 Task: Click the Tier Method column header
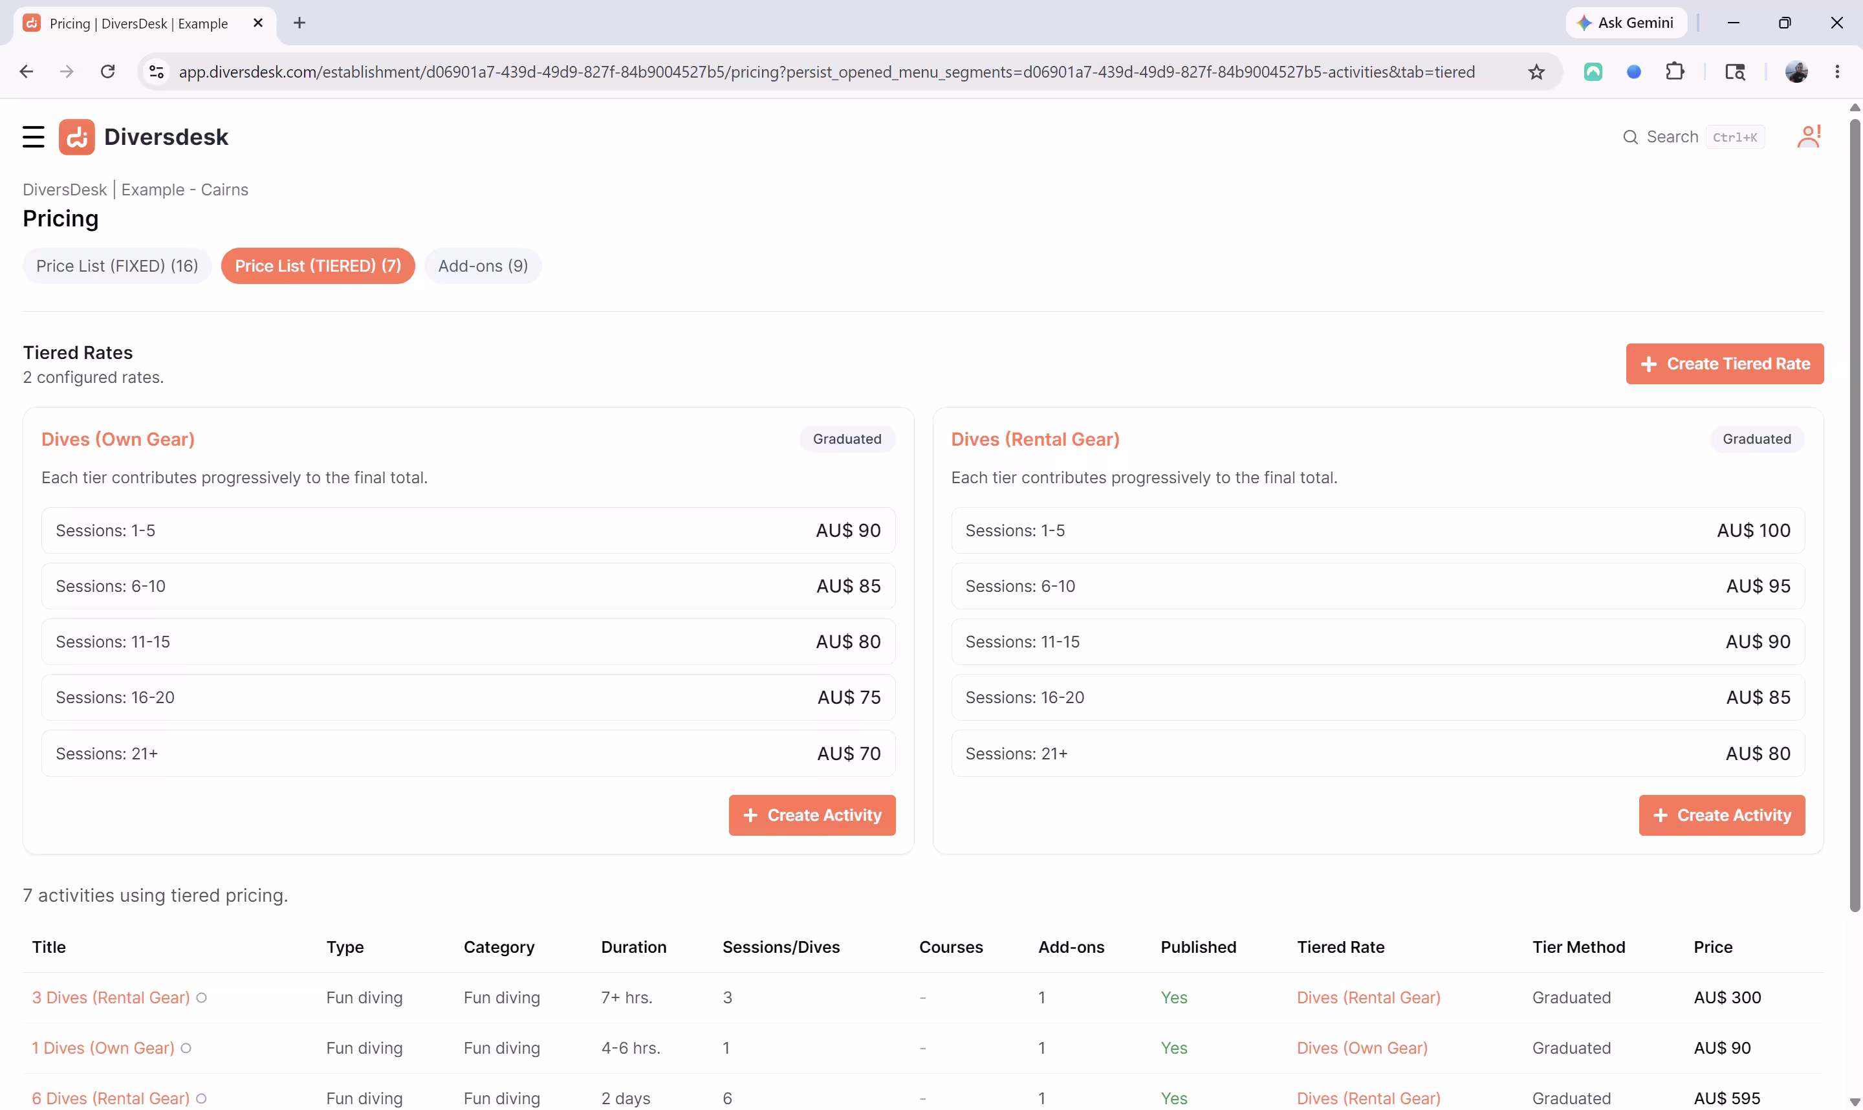tap(1579, 947)
